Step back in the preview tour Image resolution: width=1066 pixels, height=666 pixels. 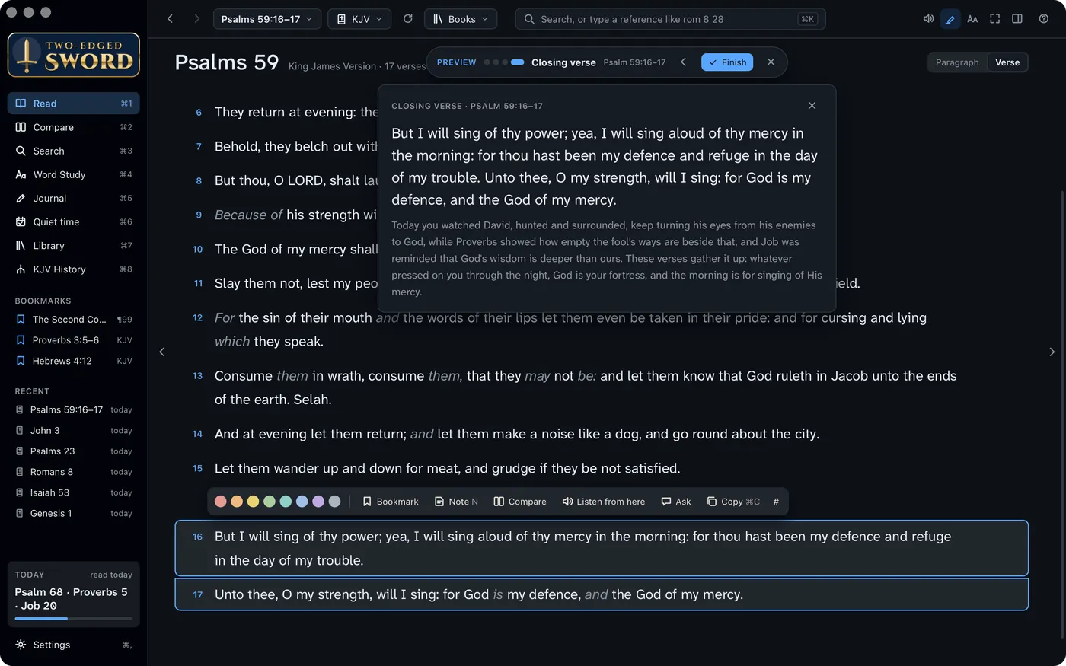click(x=684, y=62)
